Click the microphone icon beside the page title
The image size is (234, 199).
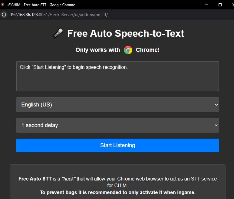coord(58,33)
